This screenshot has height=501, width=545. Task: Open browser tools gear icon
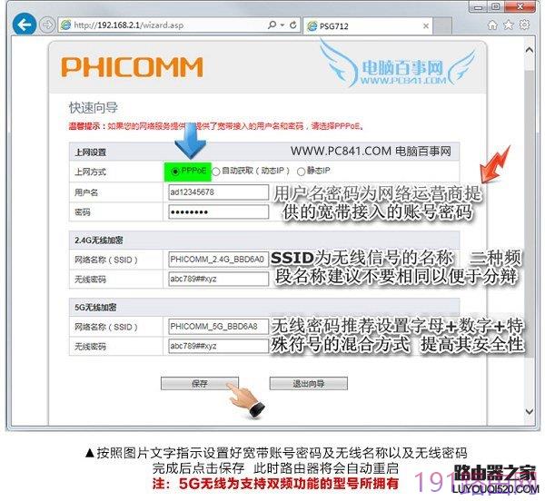524,25
